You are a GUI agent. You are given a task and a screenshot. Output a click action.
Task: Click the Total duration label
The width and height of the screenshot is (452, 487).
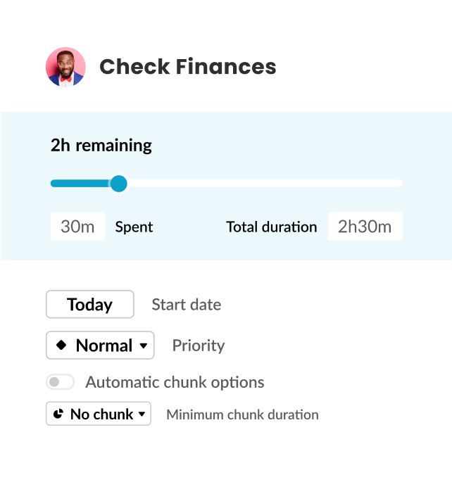tap(271, 227)
